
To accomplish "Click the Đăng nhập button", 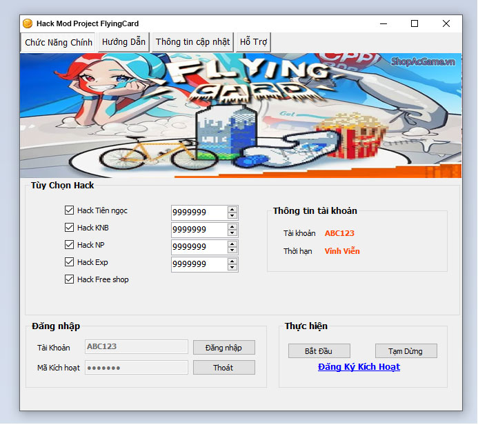I will point(224,348).
